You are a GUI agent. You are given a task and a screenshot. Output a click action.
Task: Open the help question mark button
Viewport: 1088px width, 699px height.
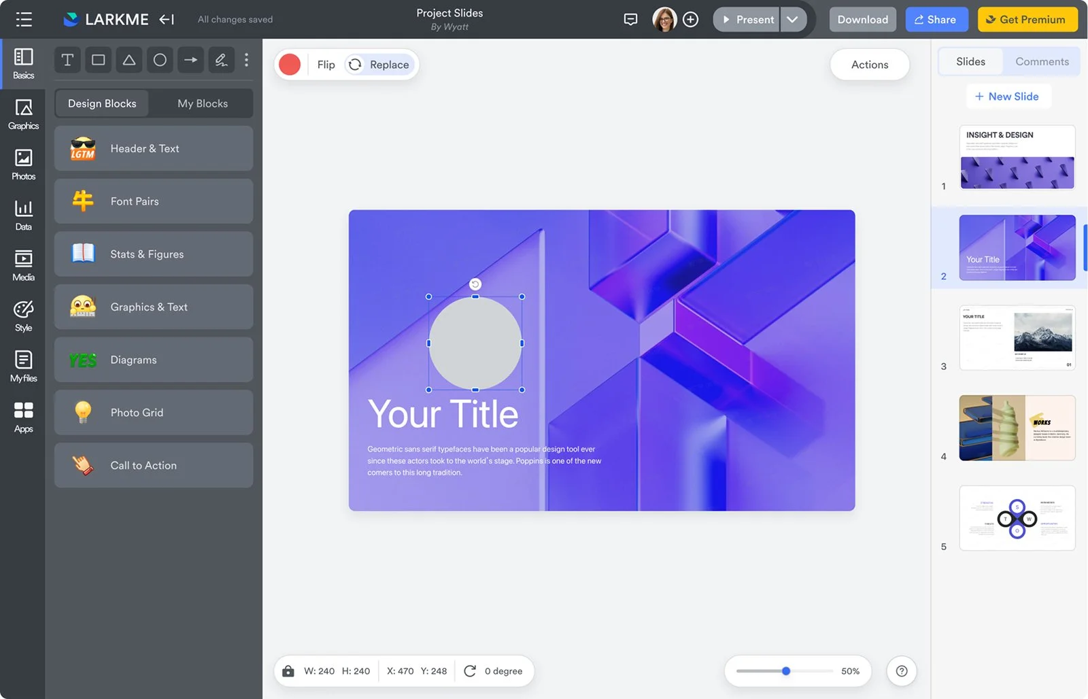[902, 671]
